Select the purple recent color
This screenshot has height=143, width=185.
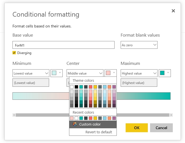coord(114,118)
